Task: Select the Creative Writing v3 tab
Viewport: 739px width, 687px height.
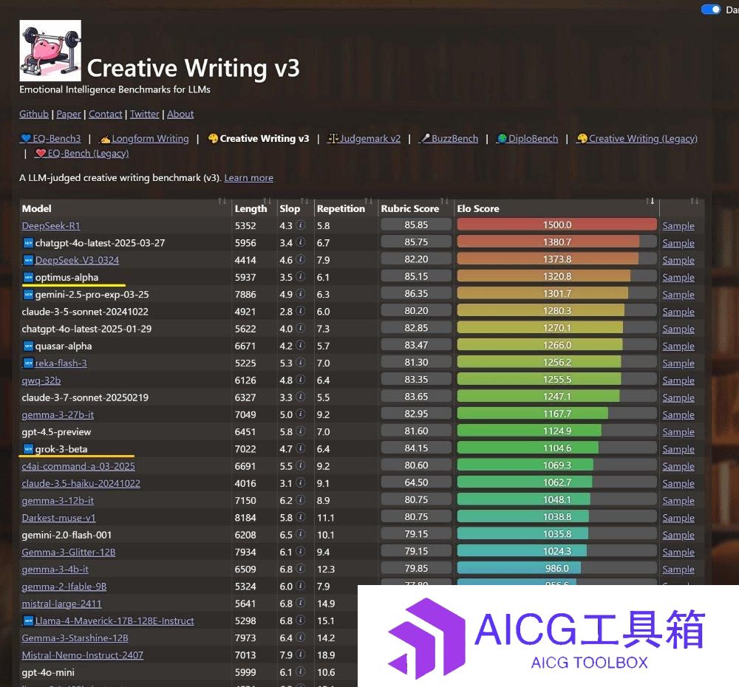Action: (x=259, y=139)
